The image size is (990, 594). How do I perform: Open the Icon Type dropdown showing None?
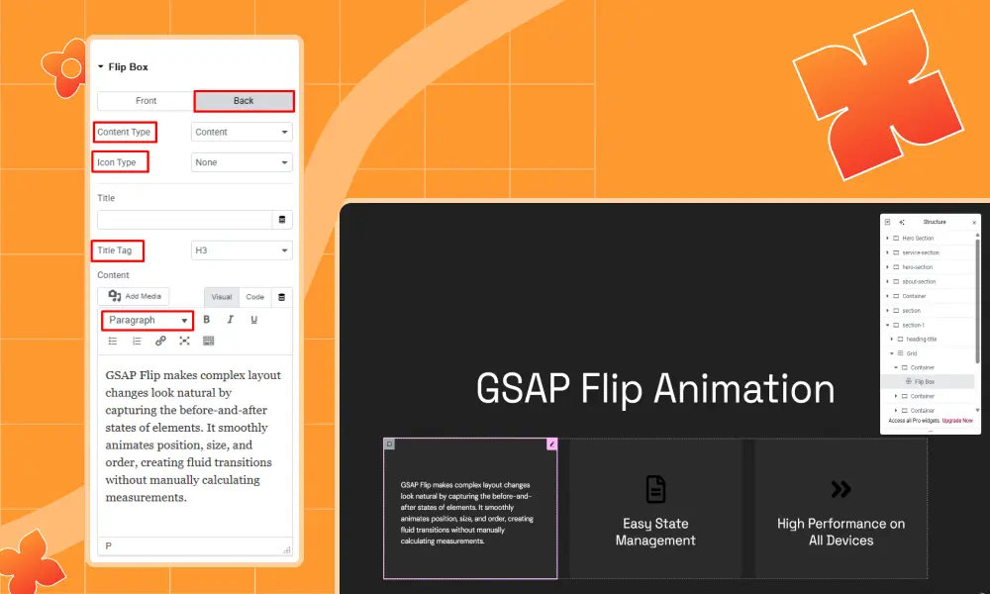pos(242,162)
